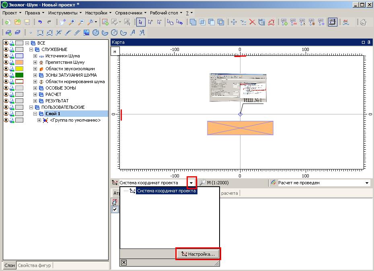Click the Move object crossed arrows icon
The width and height of the screenshot is (374, 271).
pyautogui.click(x=233, y=22)
